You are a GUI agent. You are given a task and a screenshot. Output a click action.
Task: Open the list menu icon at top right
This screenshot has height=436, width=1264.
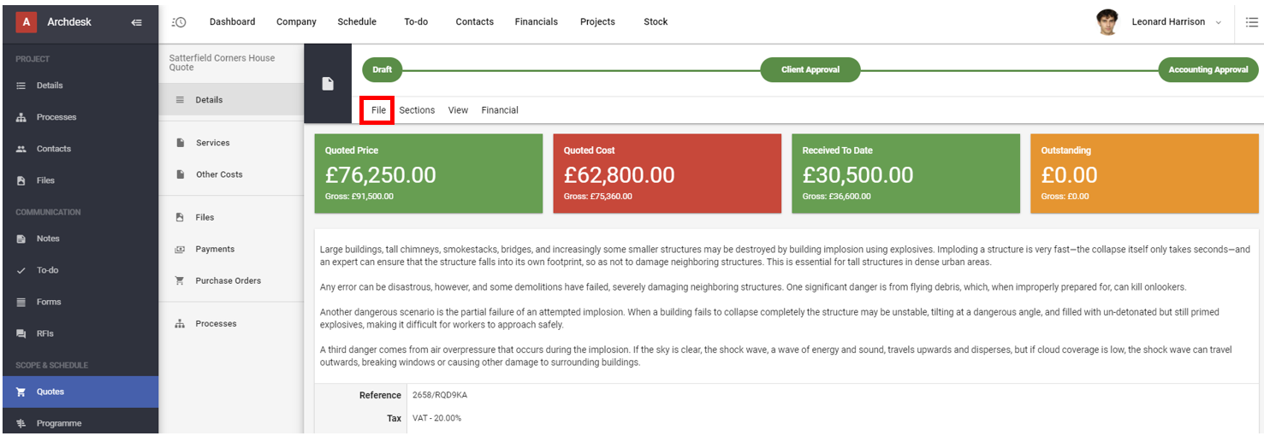click(1251, 22)
